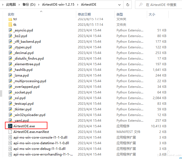The height and width of the screenshot is (159, 182).
Task: Click the _testcapi.pyd file icon
Action: point(10,103)
